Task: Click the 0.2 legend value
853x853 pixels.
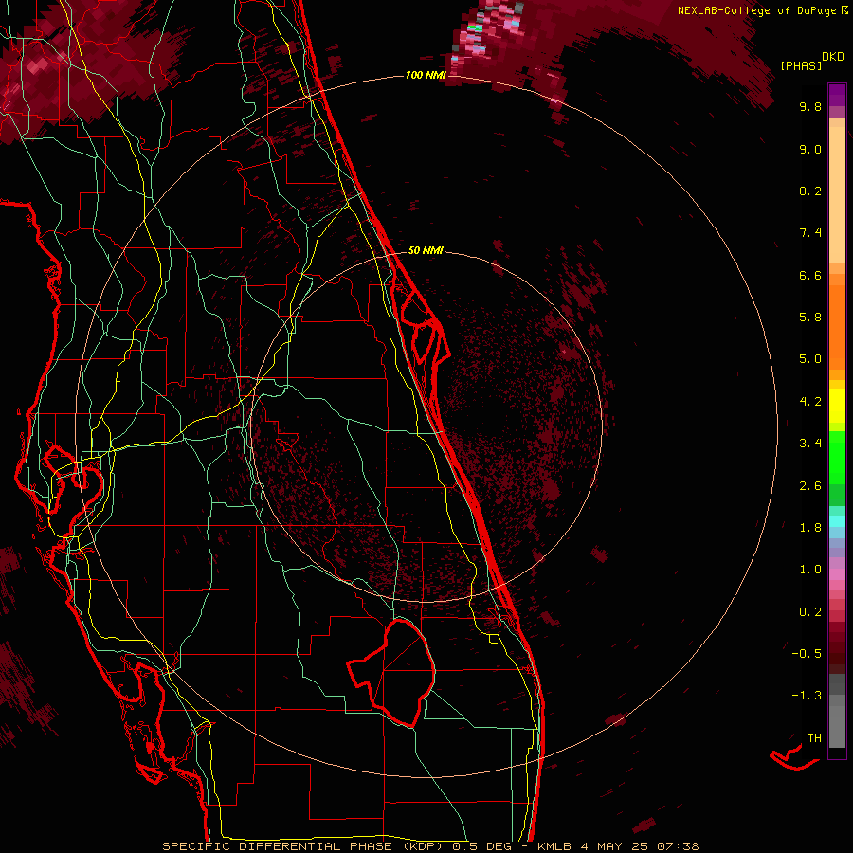Action: click(810, 612)
